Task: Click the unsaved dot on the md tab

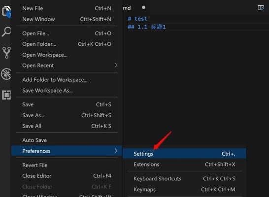Action: [x=143, y=7]
